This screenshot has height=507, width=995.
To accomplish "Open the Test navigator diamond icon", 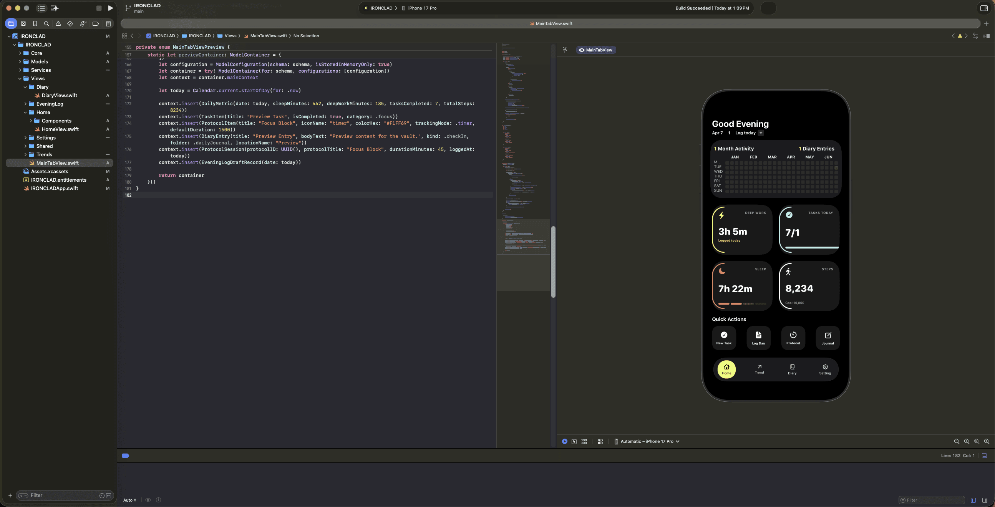I will pyautogui.click(x=70, y=23).
